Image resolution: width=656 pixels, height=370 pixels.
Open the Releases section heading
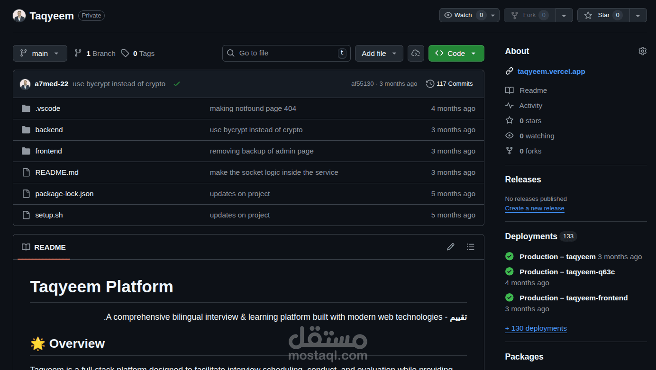523,180
